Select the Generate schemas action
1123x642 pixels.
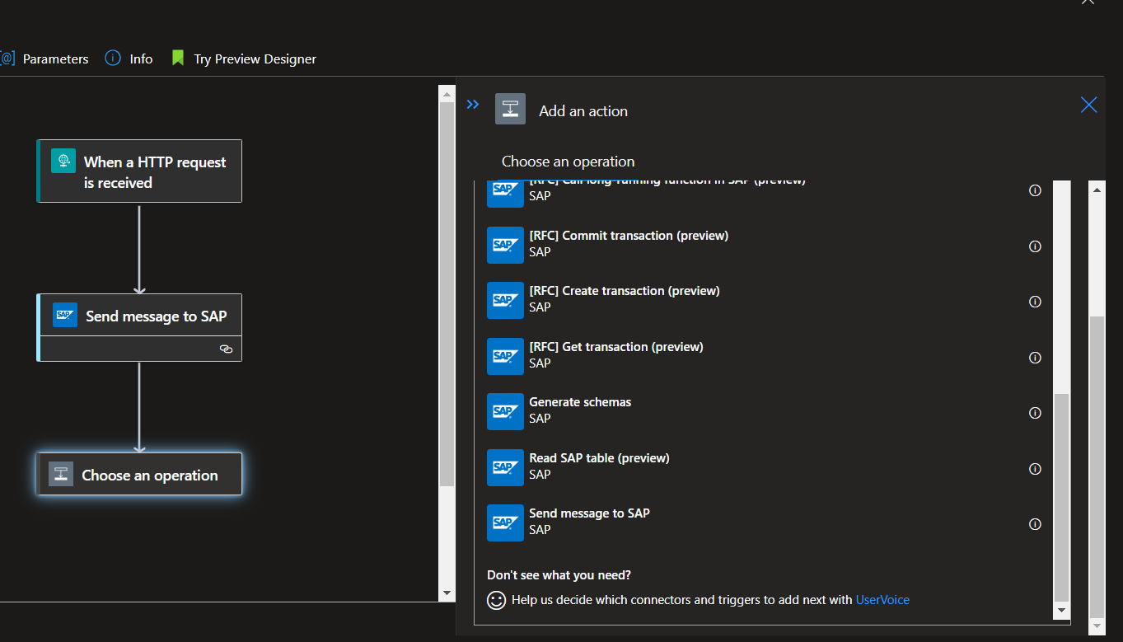tap(764, 411)
